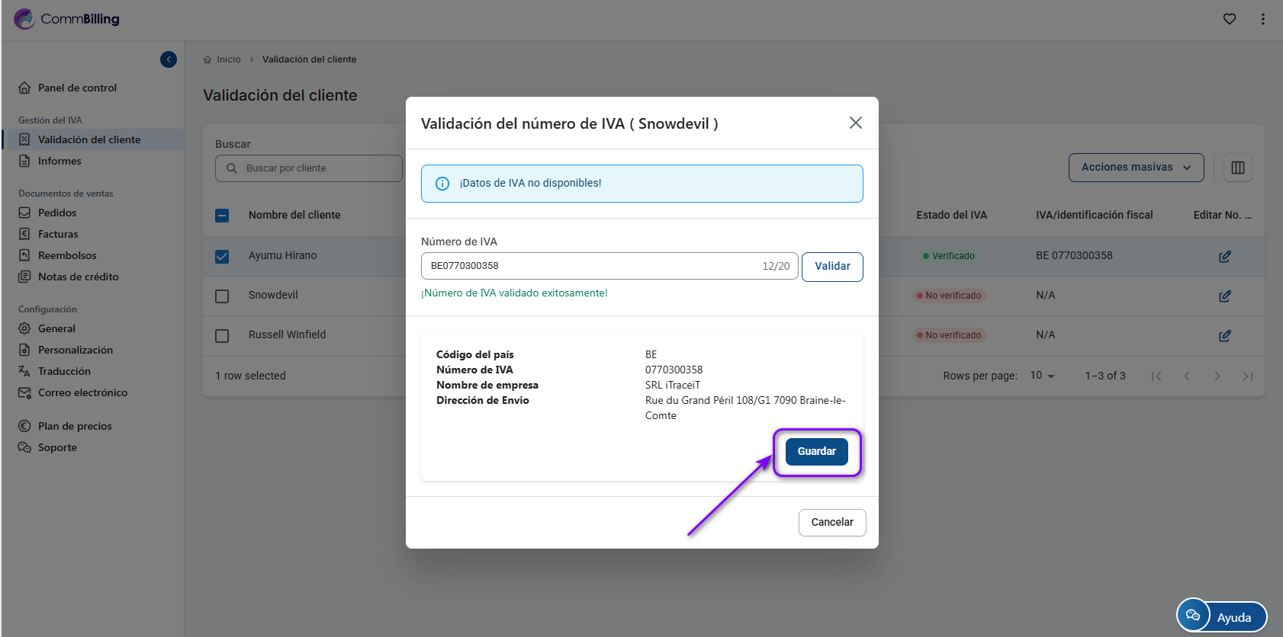Check the Snowdevil row checkbox

pos(222,296)
